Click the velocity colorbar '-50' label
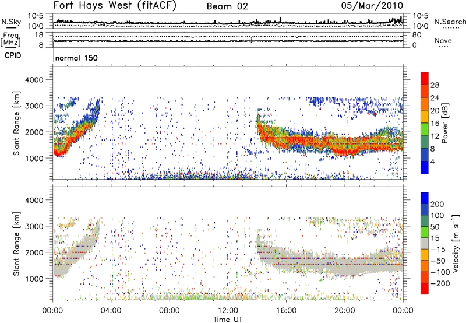466x323 pixels. pos(438,261)
